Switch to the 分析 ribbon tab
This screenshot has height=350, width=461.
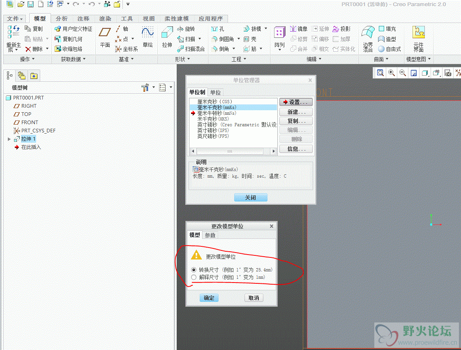[62, 19]
